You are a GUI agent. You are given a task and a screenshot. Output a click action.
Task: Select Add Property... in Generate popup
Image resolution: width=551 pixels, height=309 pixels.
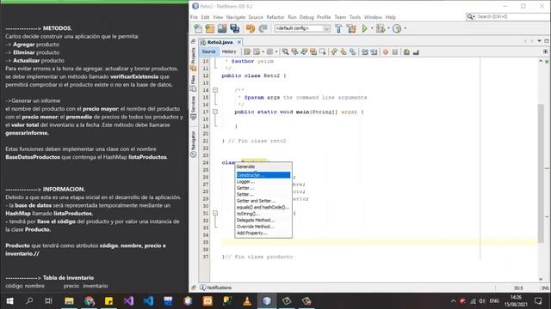pyautogui.click(x=263, y=233)
